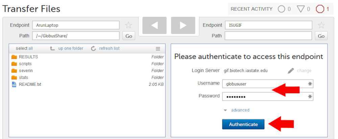Open the RESULTS folder
This screenshot has width=338, height=139.
point(28,57)
